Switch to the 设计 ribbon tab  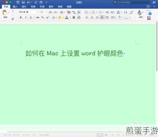pyautogui.click(x=24, y=7)
